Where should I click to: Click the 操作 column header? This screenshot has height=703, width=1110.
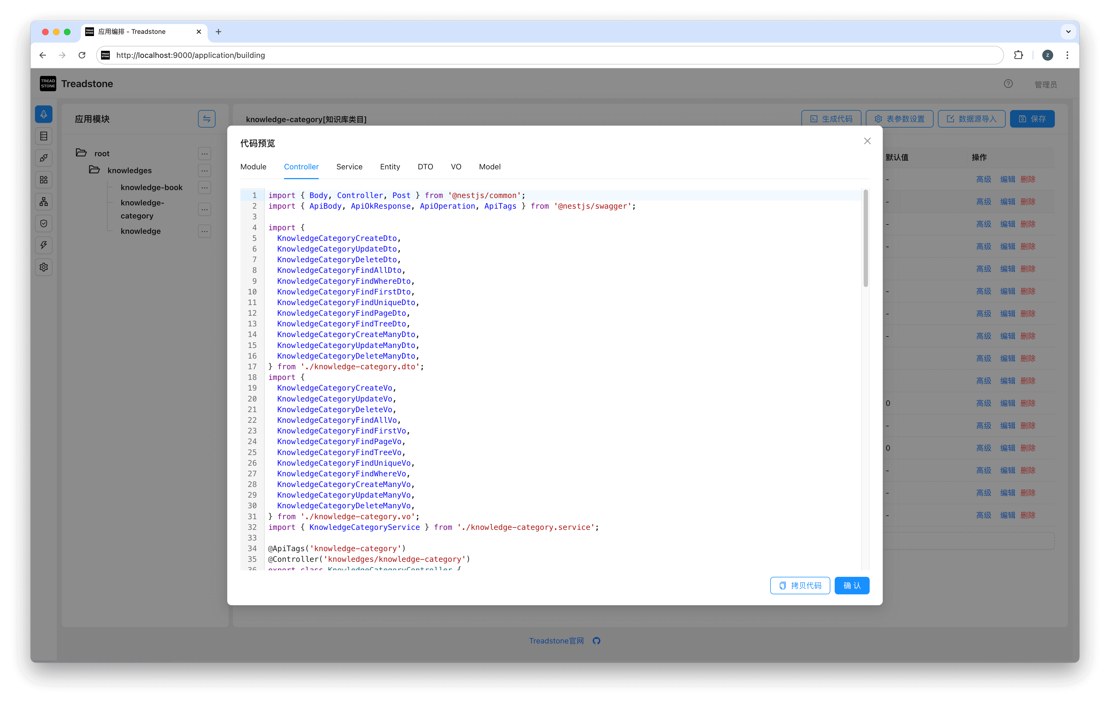(x=979, y=157)
